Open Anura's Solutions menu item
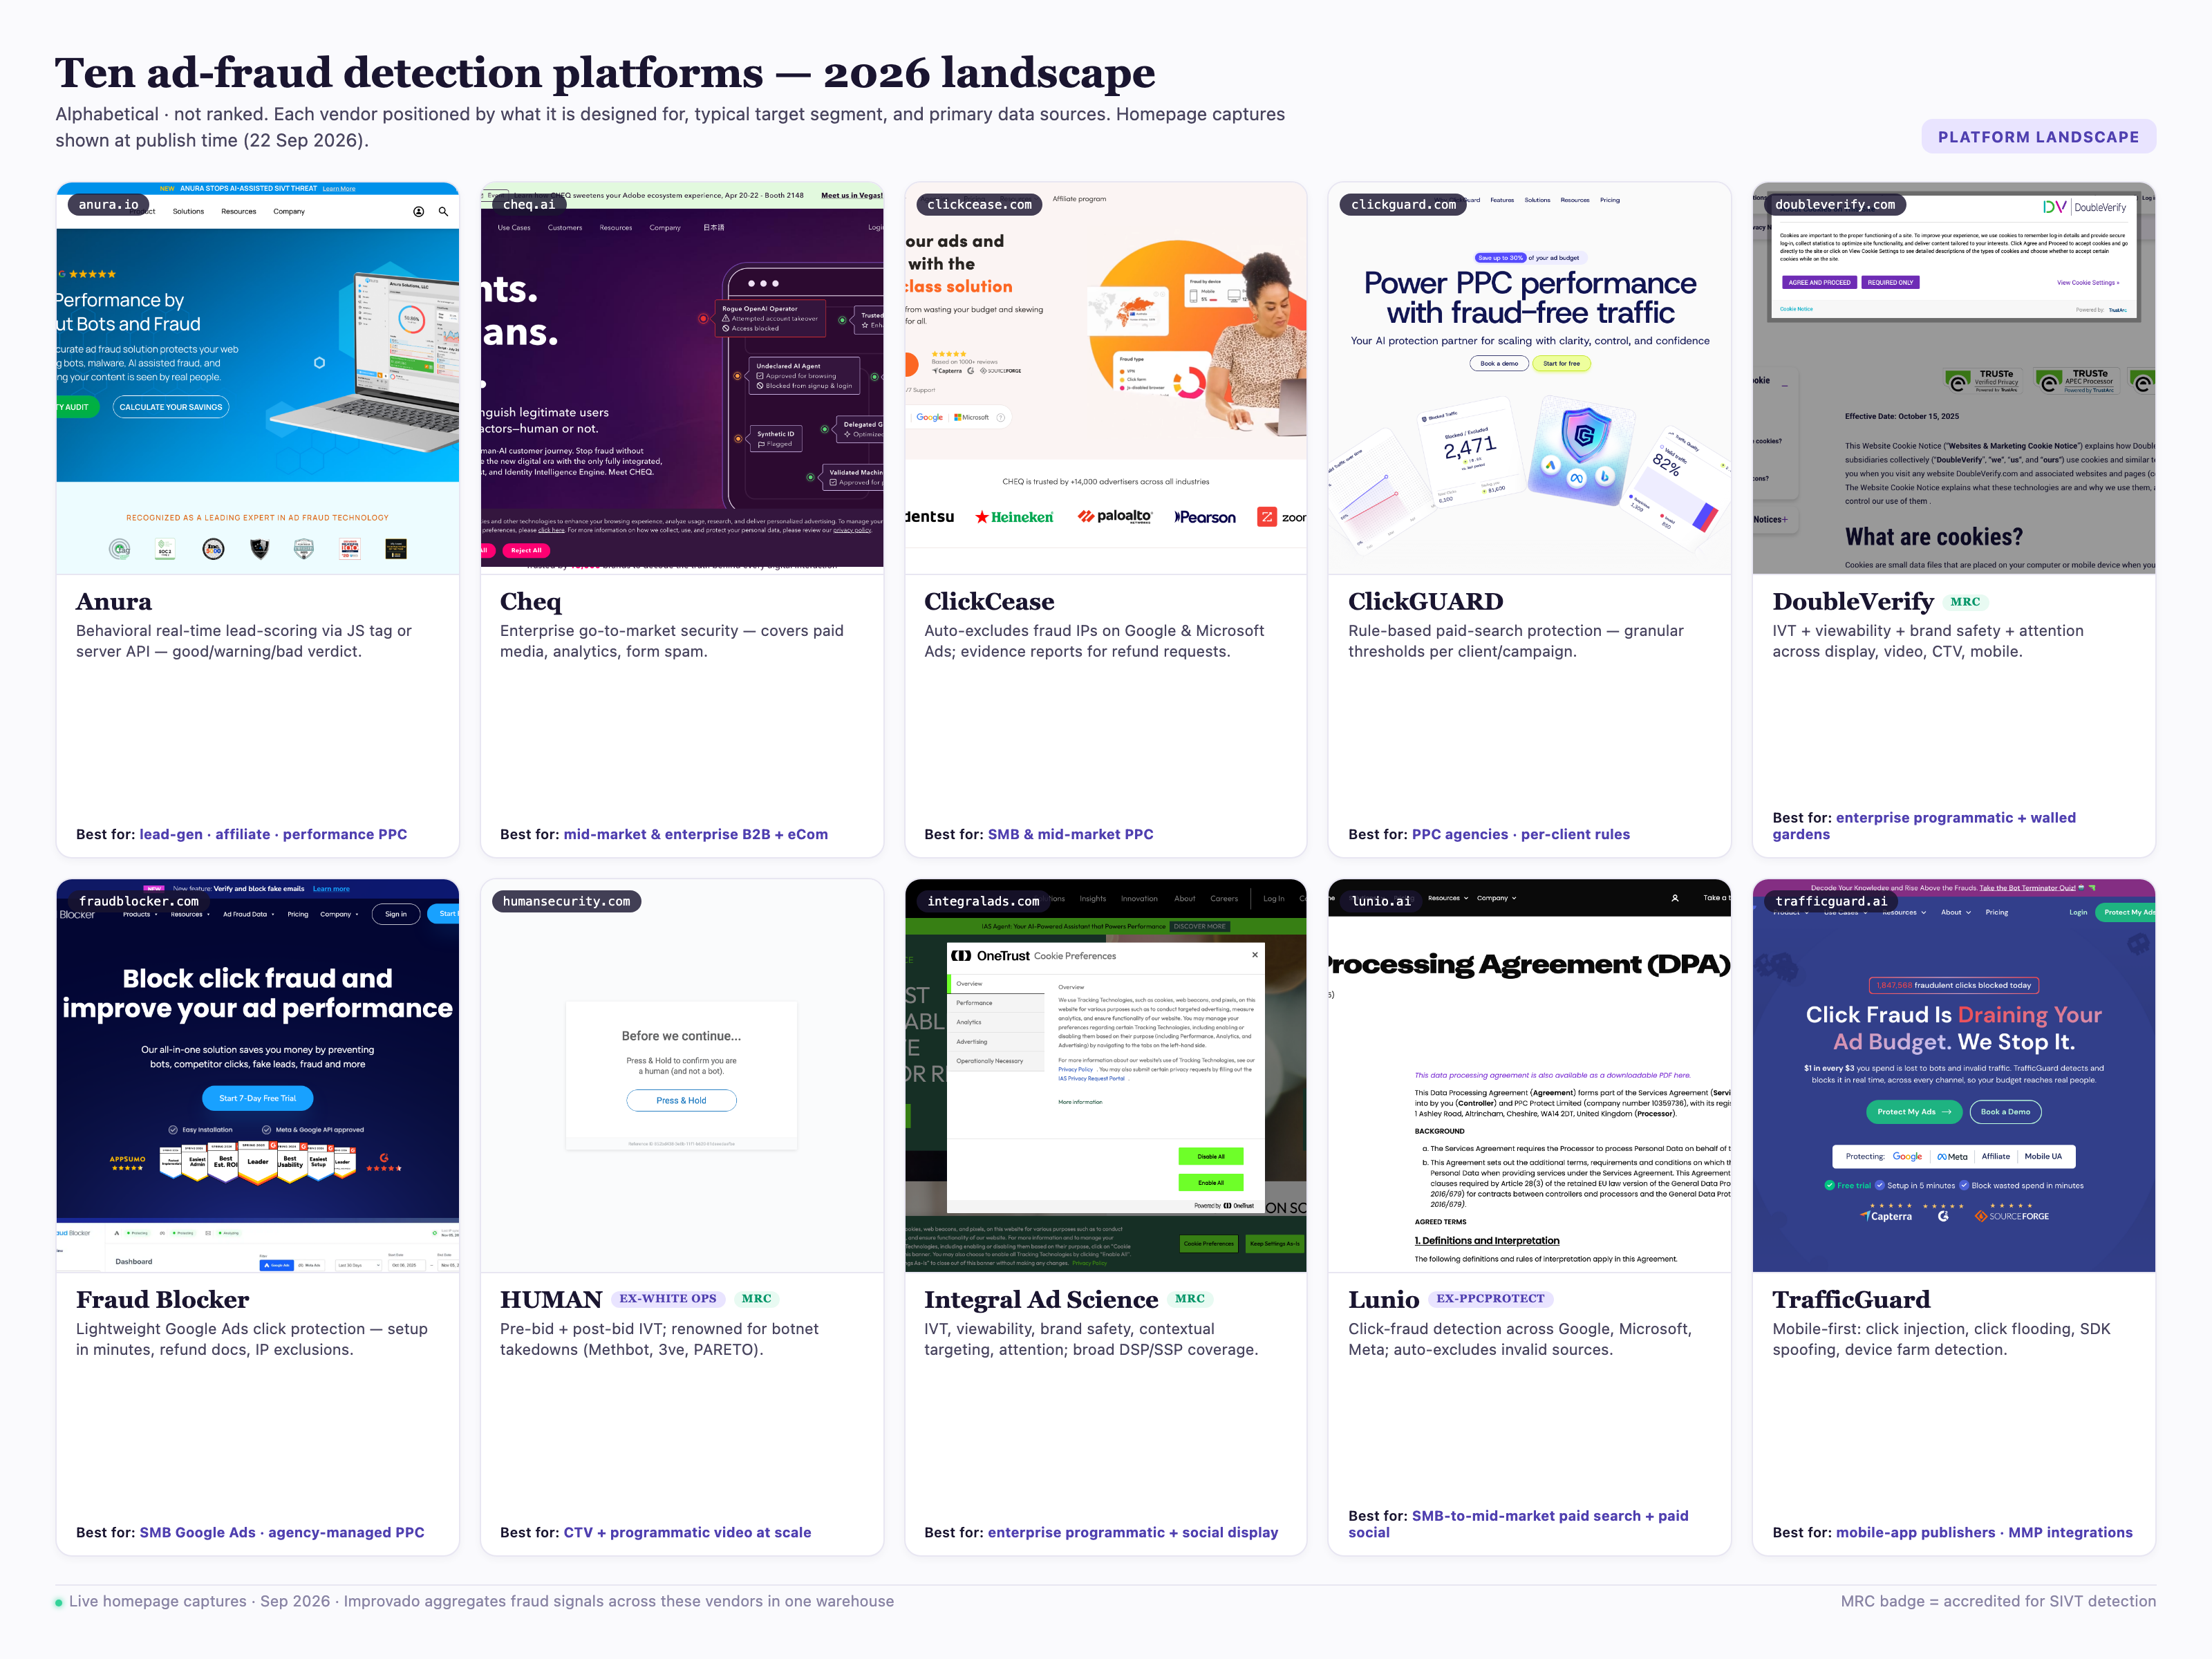This screenshot has width=2212, height=1659. (x=188, y=211)
